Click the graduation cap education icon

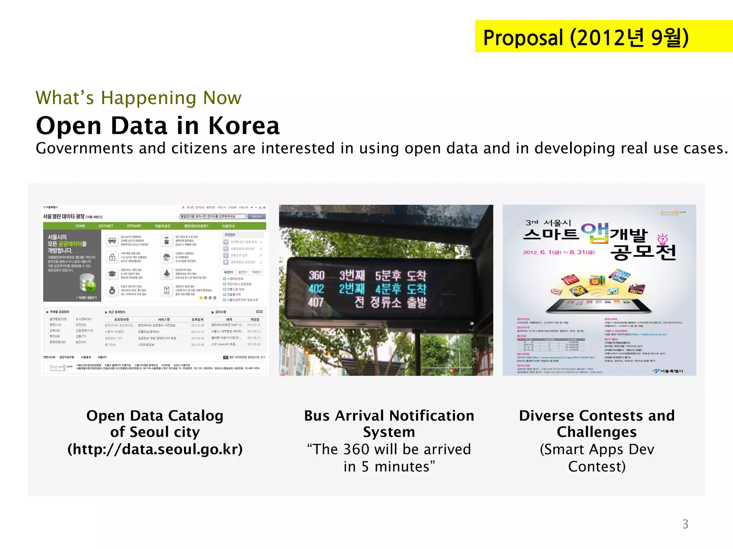tap(112, 274)
